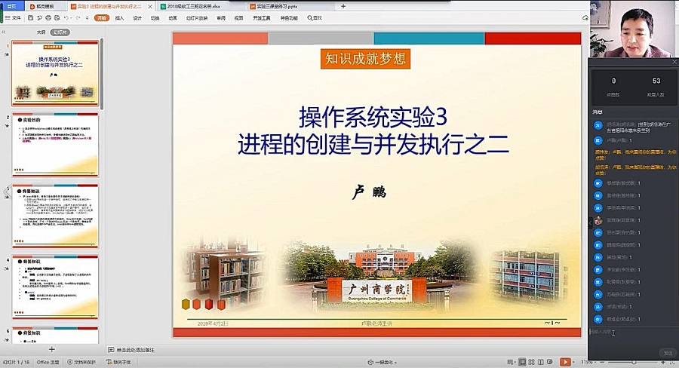Switch to the 插入 ribbon tab
The image size is (679, 368).
[x=119, y=17]
